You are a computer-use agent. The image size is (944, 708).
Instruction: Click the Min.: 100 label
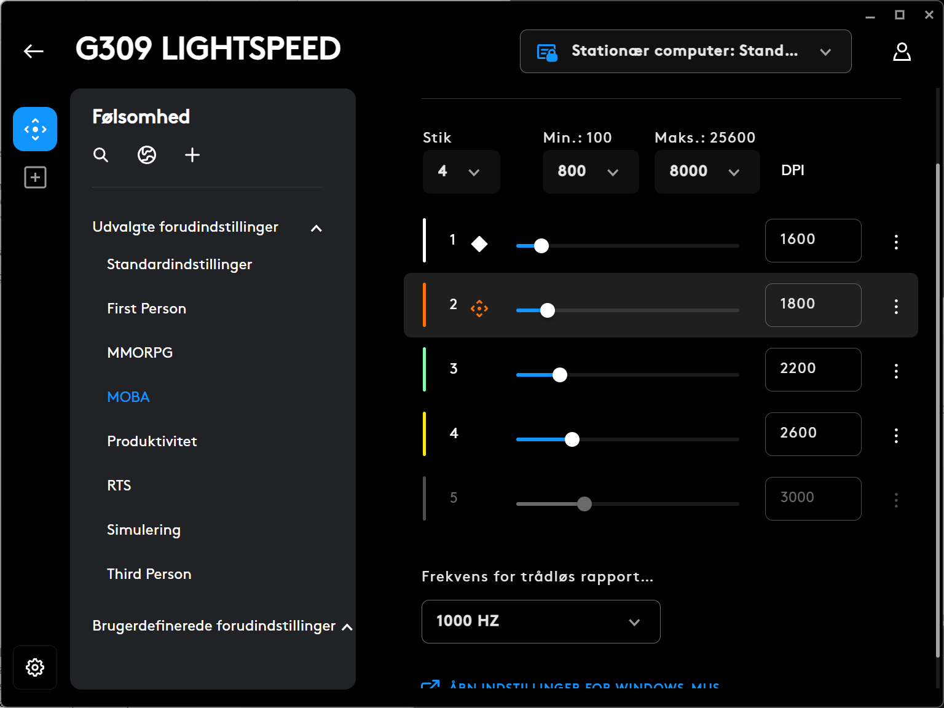click(578, 138)
